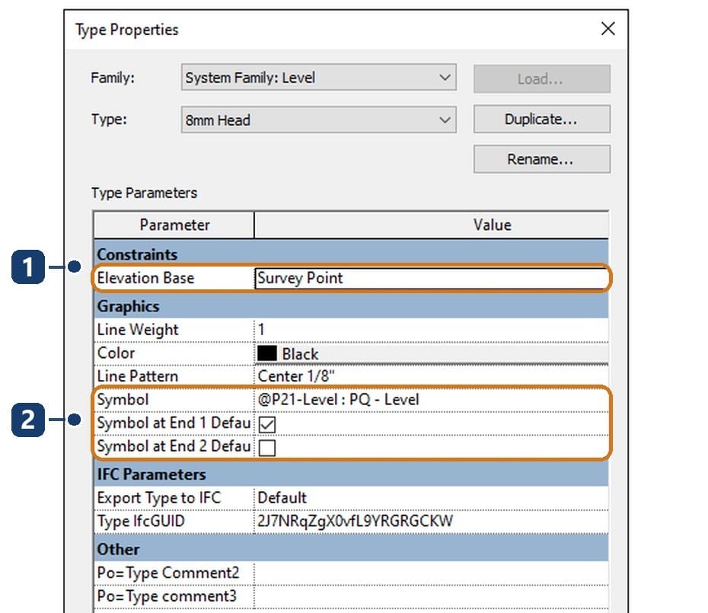Image resolution: width=708 pixels, height=613 pixels.
Task: Click the Black color swatch value
Action: [x=431, y=353]
